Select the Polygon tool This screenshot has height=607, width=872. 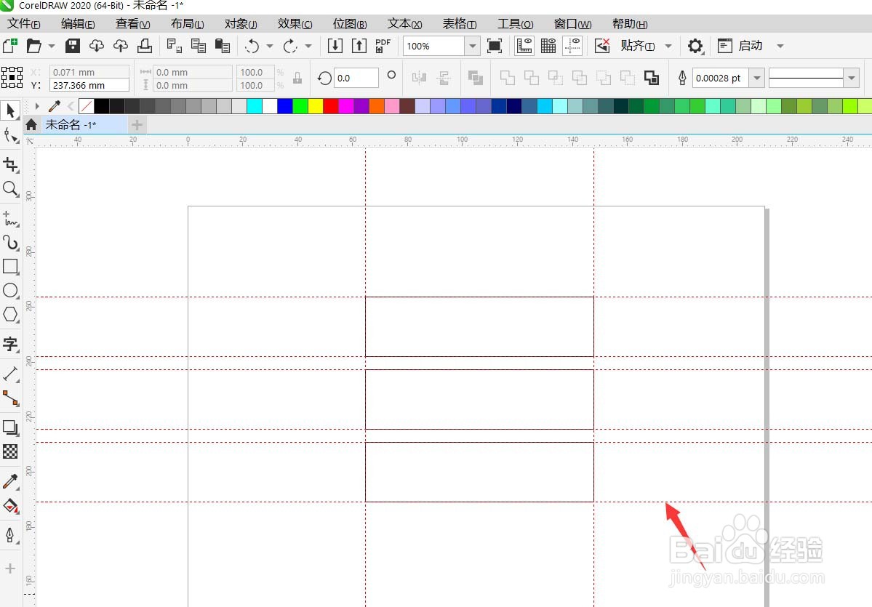tap(10, 314)
